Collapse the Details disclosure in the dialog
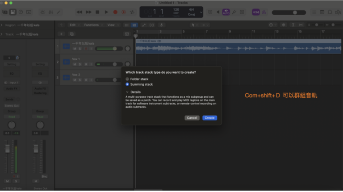 [127, 92]
